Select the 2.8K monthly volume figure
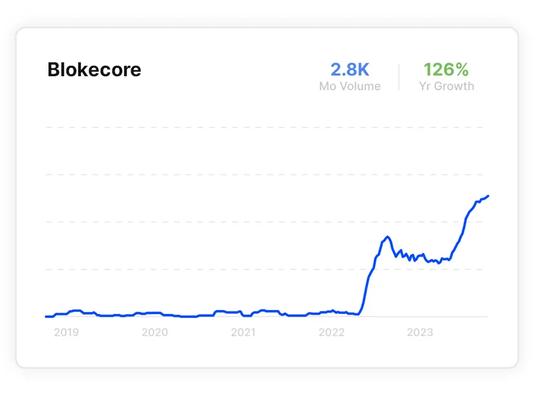Image resolution: width=538 pixels, height=407 pixels. [x=350, y=70]
